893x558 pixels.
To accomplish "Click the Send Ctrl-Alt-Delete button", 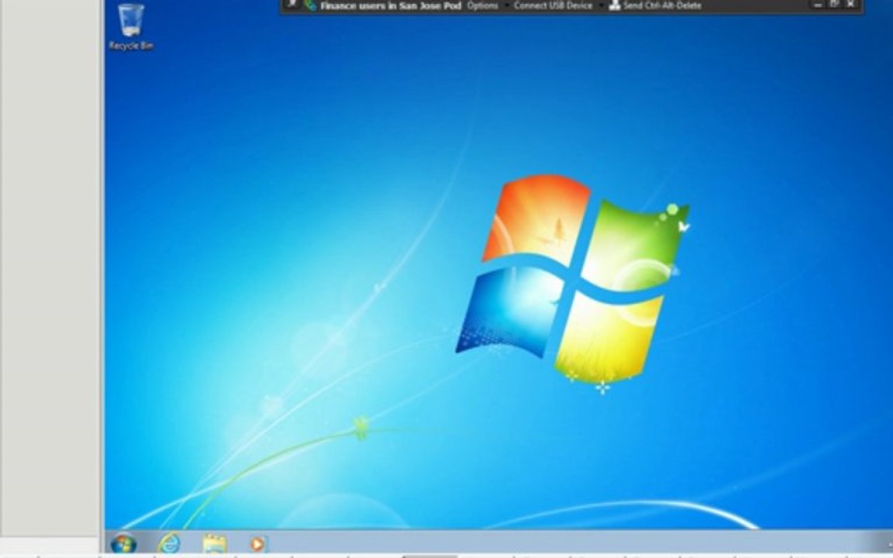I will [656, 5].
